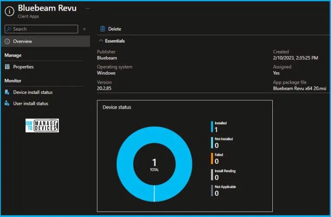Click the Not Applicable gray legend bar
Screen dimensions: 331x217
[x=212, y=191]
